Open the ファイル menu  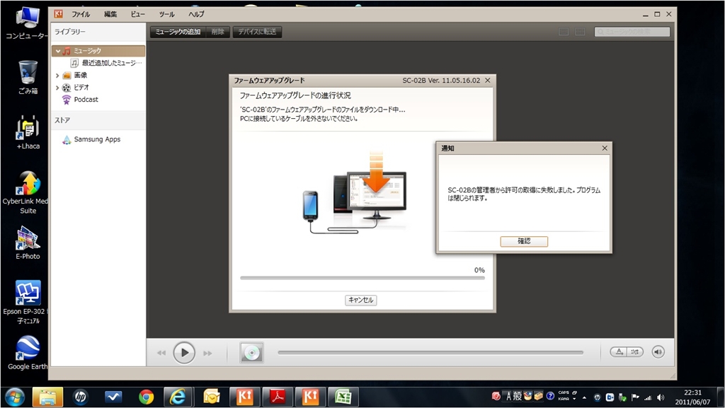point(81,14)
